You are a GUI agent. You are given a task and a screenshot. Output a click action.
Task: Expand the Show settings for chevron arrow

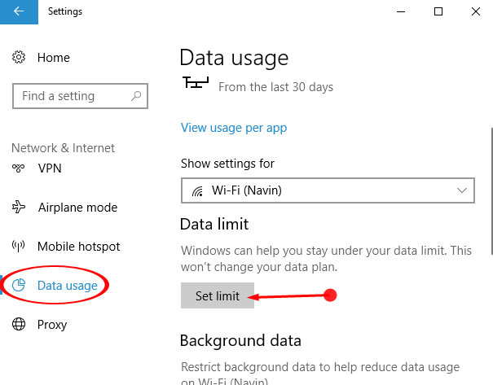click(462, 190)
